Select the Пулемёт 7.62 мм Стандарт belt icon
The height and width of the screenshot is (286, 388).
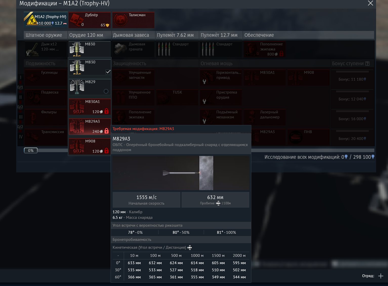click(x=164, y=49)
